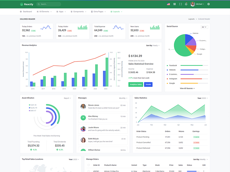Check the select-all box in Manage Orders
Viewport: 230px width, 172px height.
[x=89, y=165]
